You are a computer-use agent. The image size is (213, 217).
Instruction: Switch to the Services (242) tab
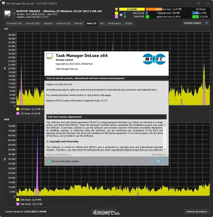[x=33, y=23]
